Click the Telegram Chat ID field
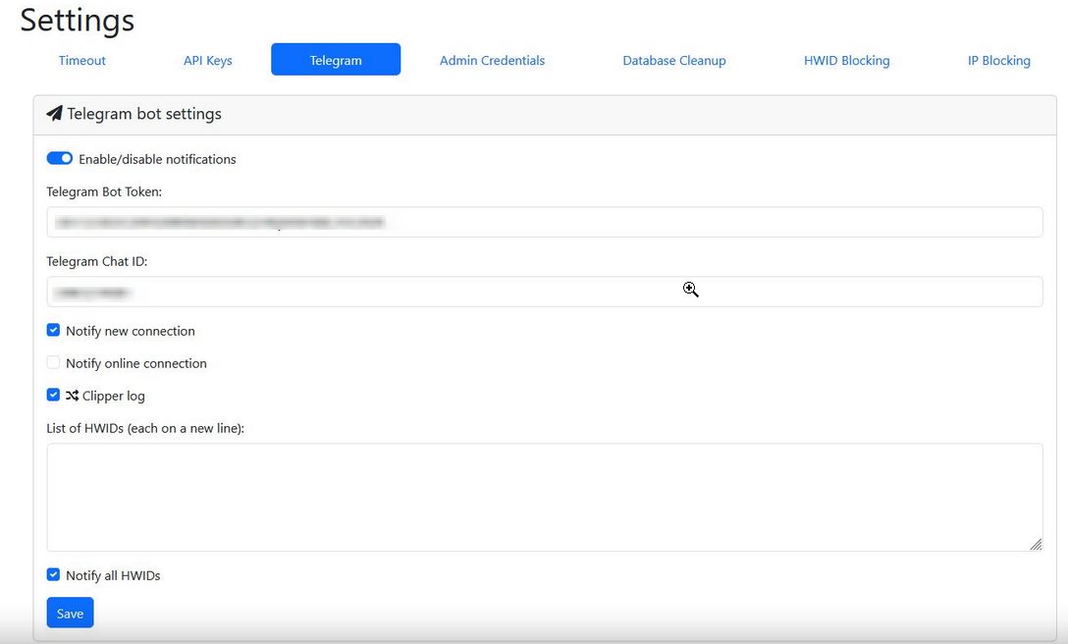This screenshot has height=644, width=1068. click(544, 292)
